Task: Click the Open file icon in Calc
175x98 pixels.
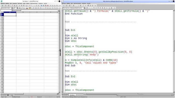Action: click(5, 5)
